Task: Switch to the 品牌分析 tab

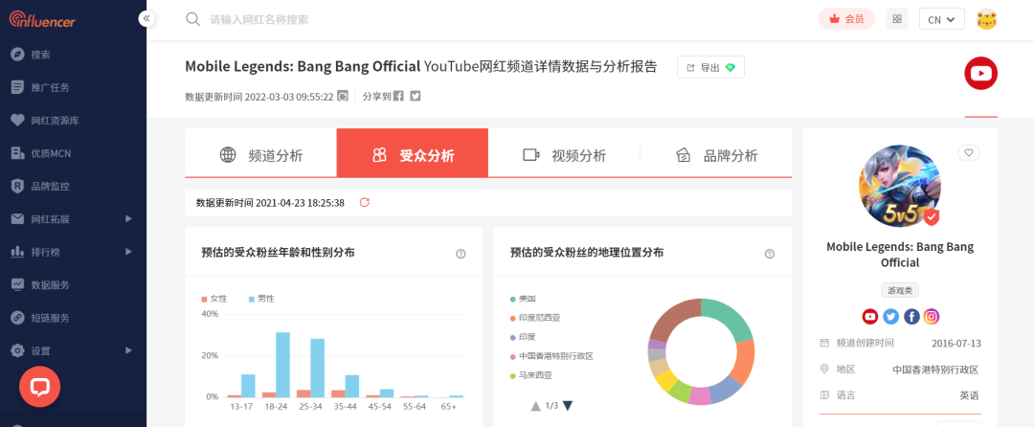Action: [x=716, y=153]
